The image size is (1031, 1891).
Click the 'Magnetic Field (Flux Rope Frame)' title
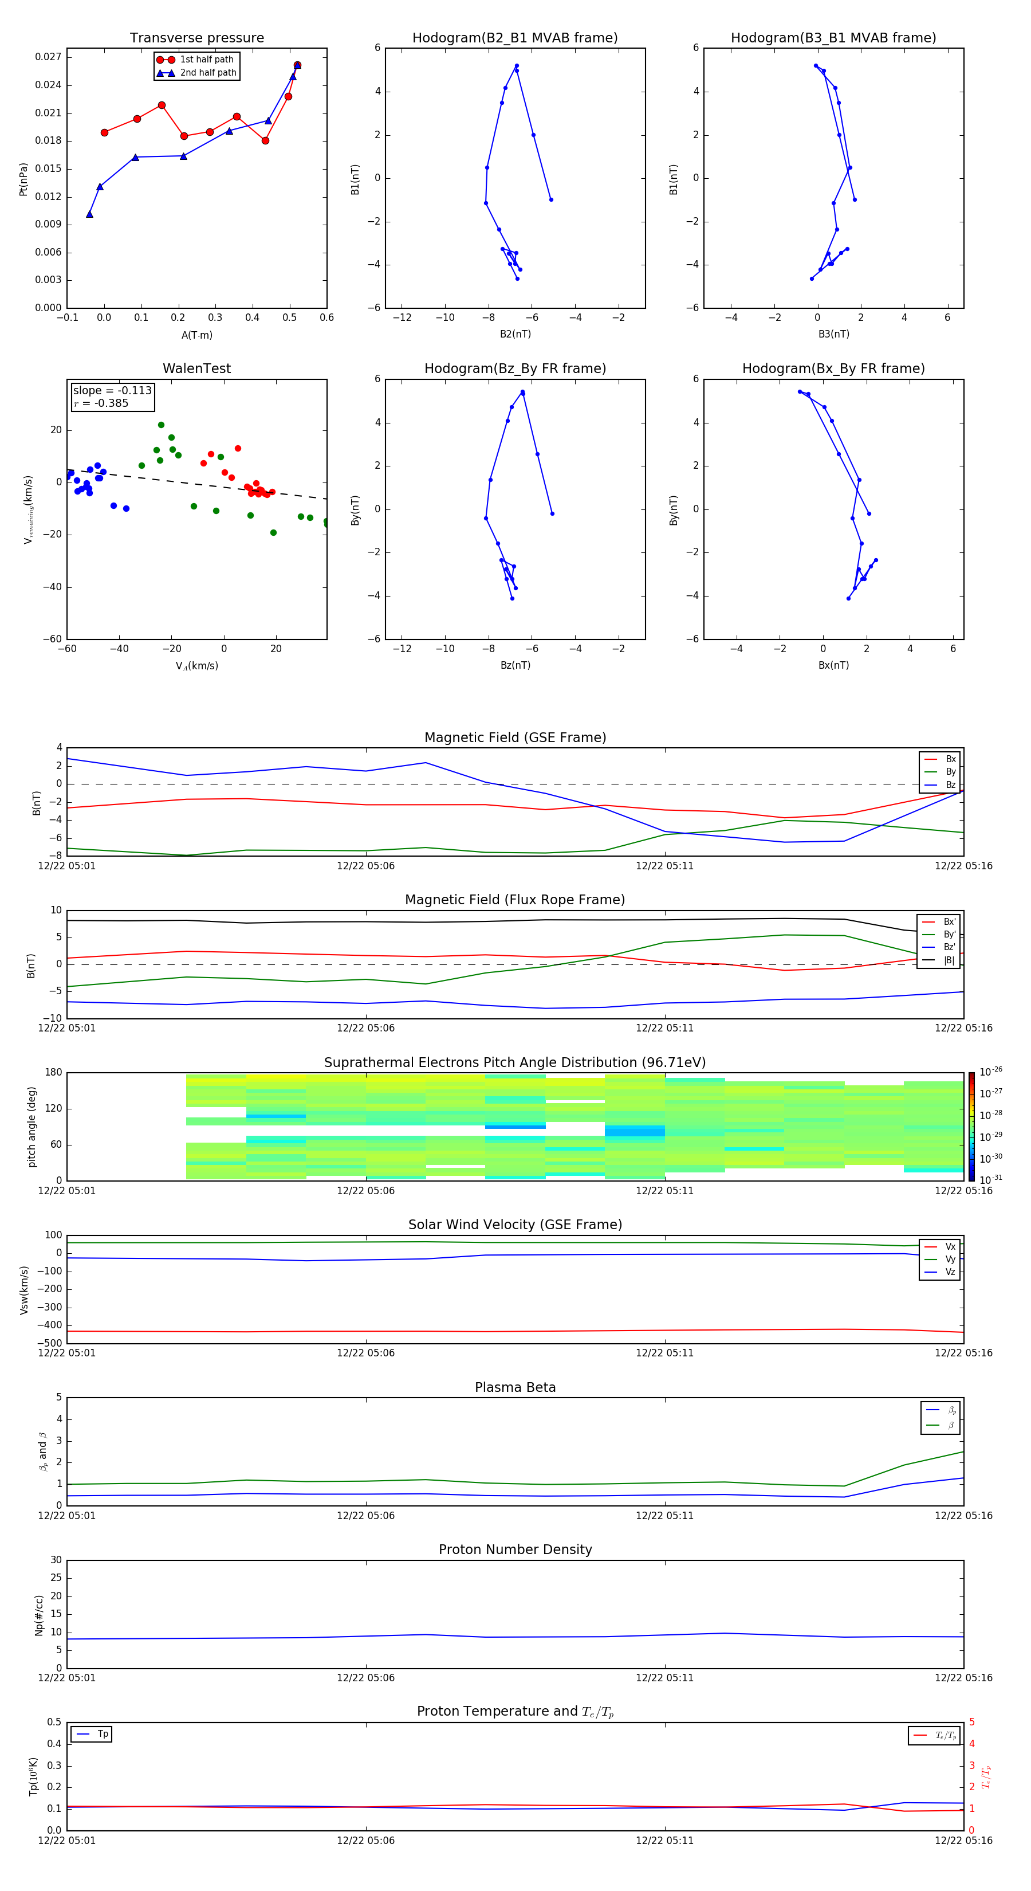click(515, 900)
